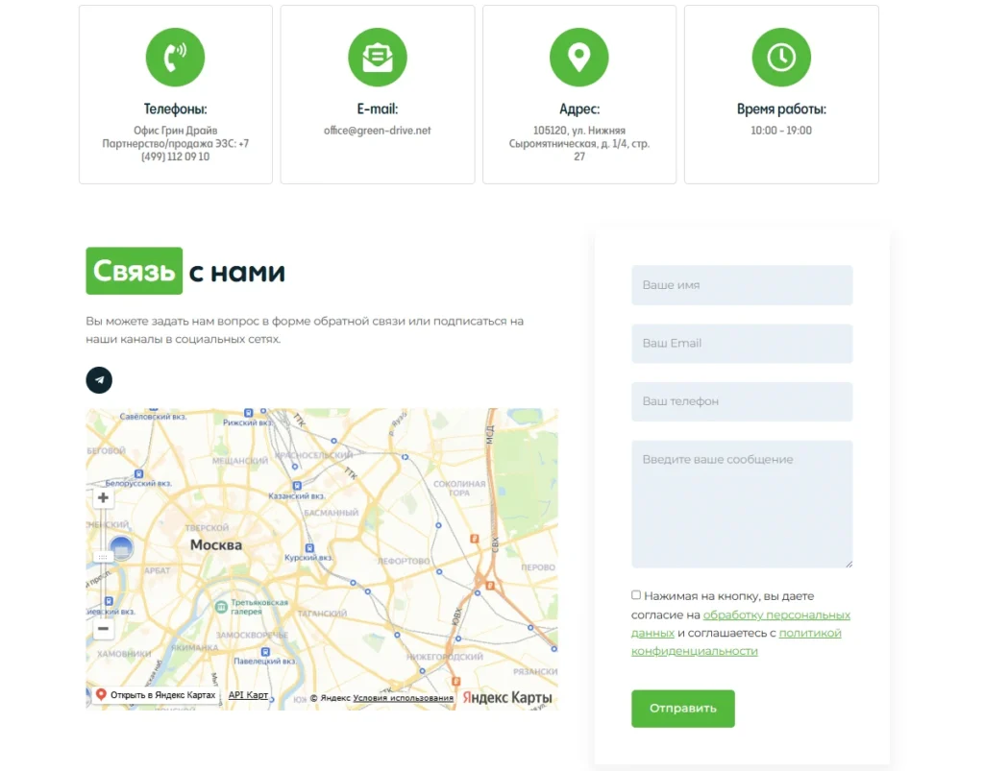
Task: Click the message area resize handle
Action: pyautogui.click(x=849, y=565)
